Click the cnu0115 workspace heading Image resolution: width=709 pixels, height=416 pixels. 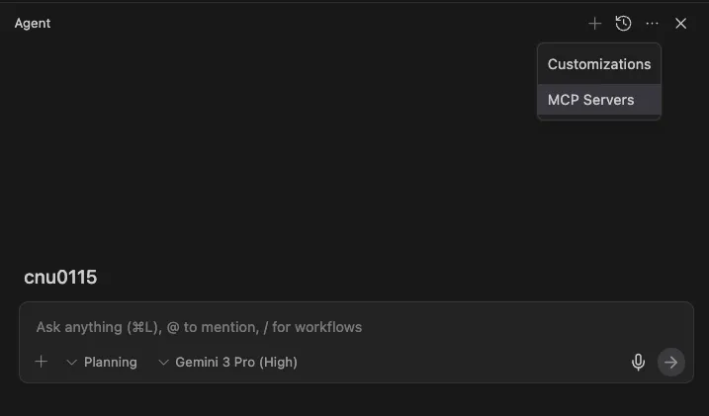click(60, 278)
